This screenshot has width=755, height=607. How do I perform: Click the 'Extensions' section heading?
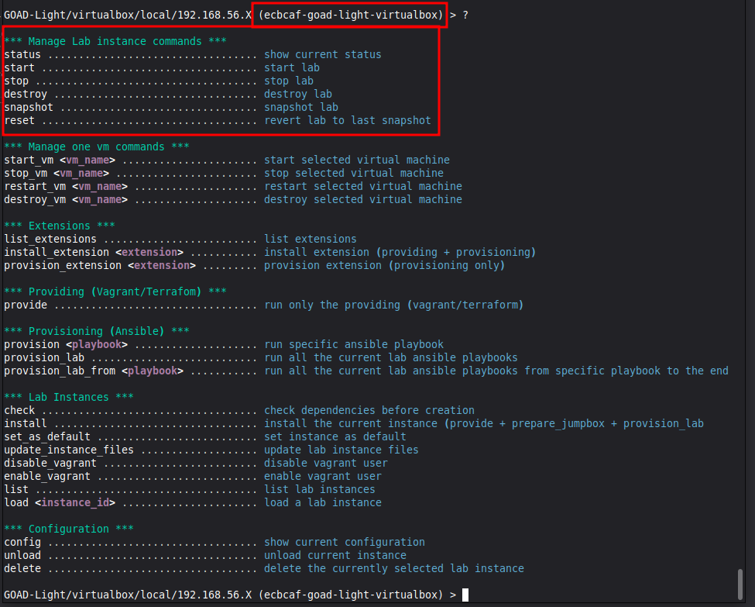60,226
